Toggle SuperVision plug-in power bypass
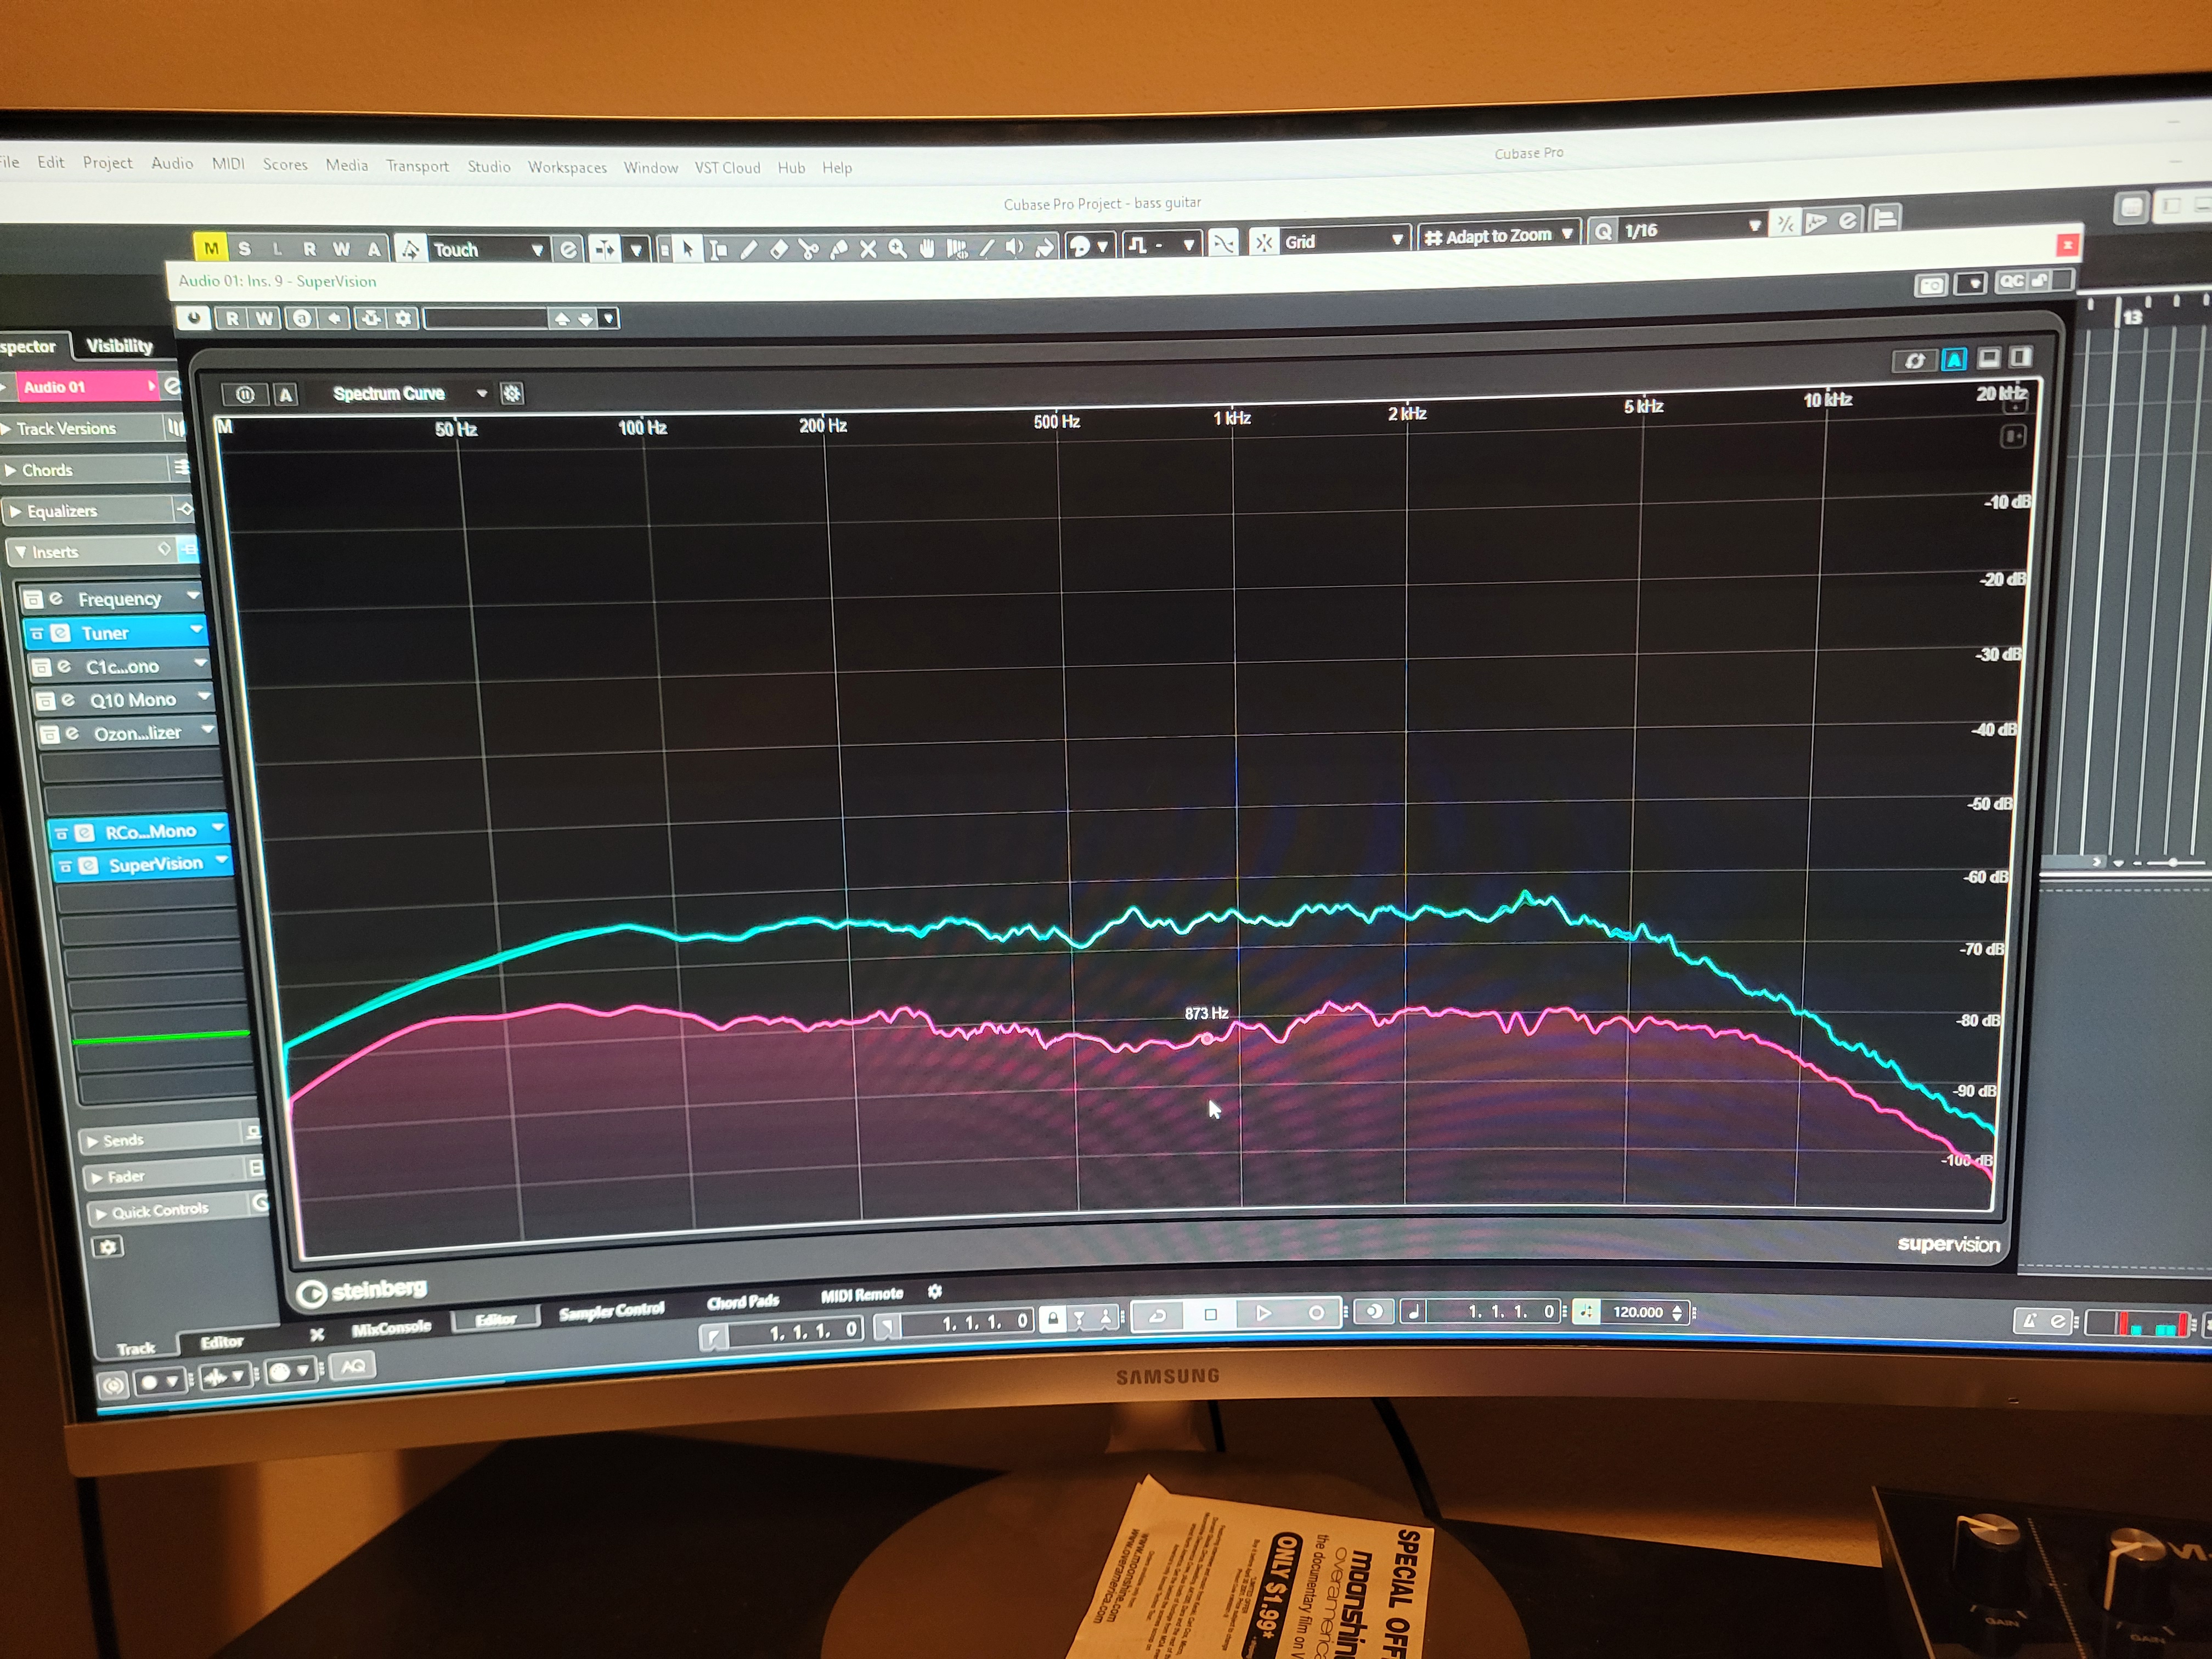2212x1659 pixels. click(193, 317)
